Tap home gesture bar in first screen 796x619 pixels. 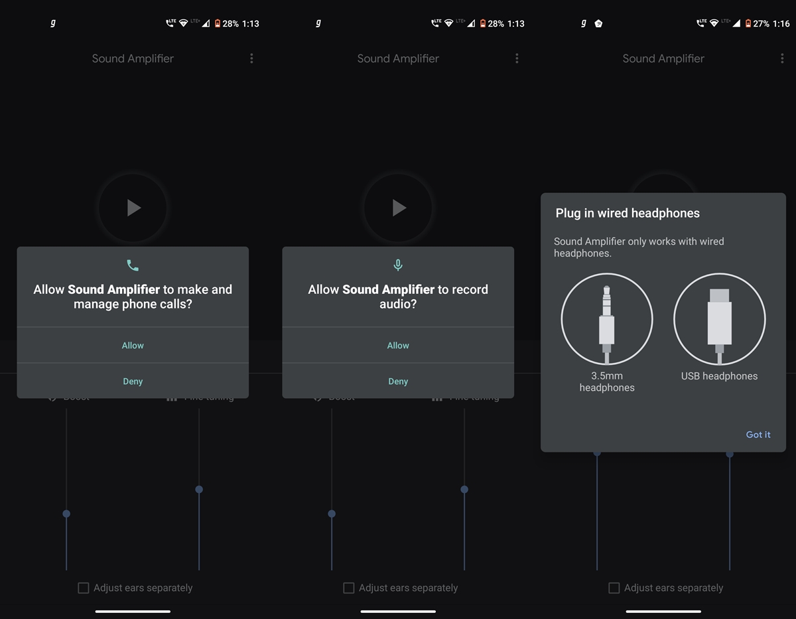click(133, 610)
